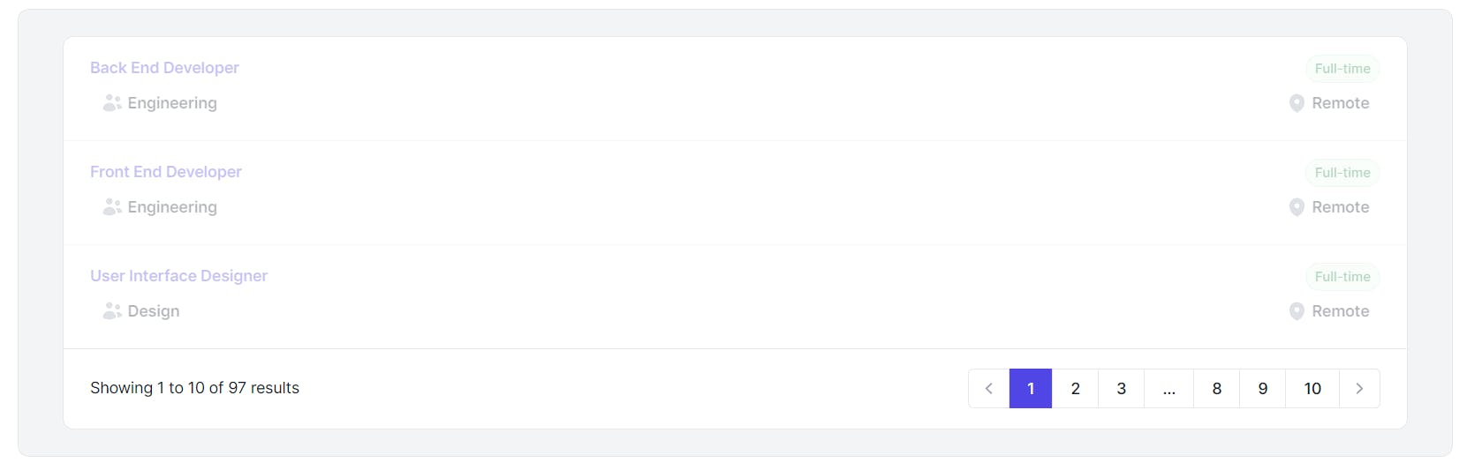The height and width of the screenshot is (470, 1467).
Task: Click location pin icon in Back End Developer row
Action: coord(1297,103)
